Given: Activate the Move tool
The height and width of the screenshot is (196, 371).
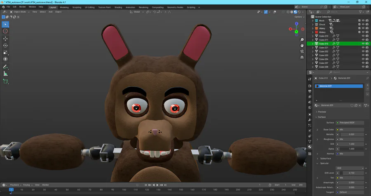Looking at the screenshot, I should point(5,39).
